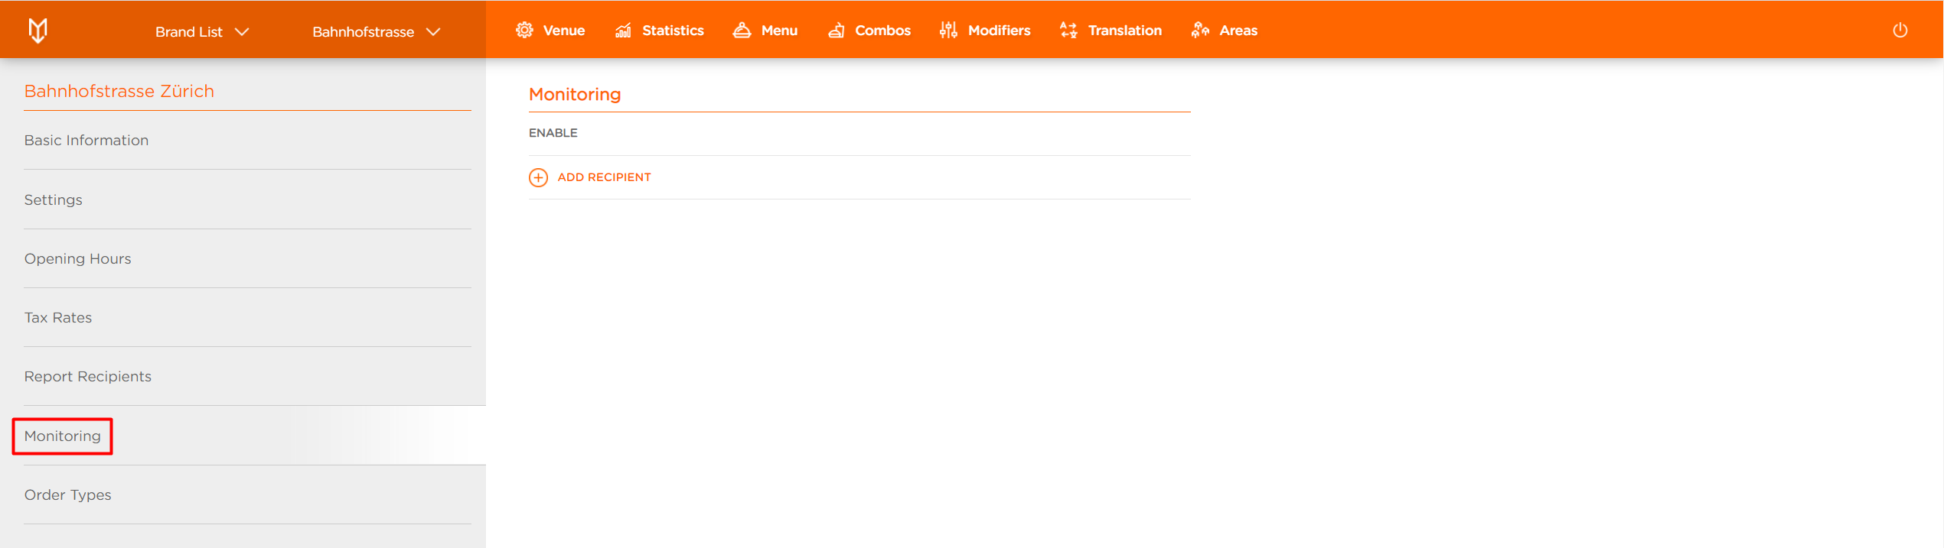Click the Venue gear icon
1944x548 pixels.
tap(524, 31)
